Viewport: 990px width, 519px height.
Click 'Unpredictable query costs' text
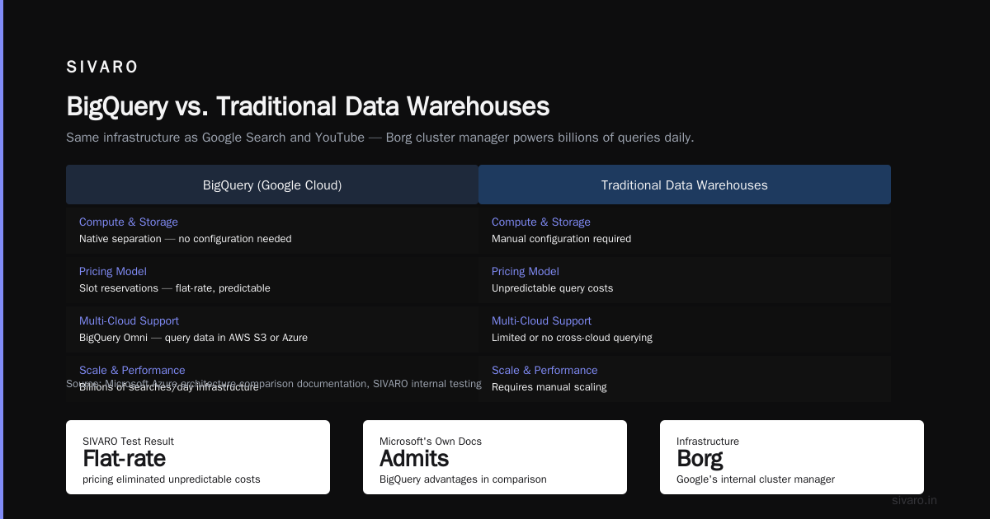552,288
